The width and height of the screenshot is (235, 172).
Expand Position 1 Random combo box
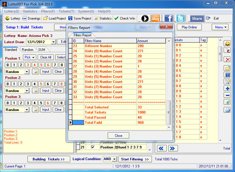(27, 72)
